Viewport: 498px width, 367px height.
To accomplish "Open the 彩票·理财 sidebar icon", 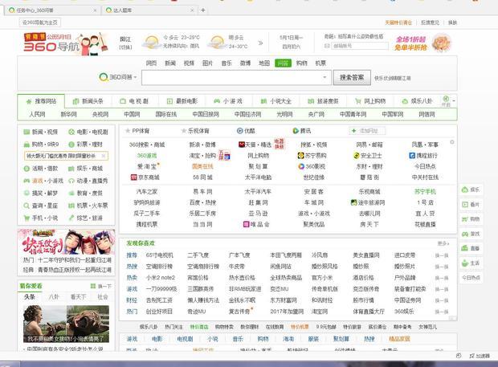I will [71, 144].
